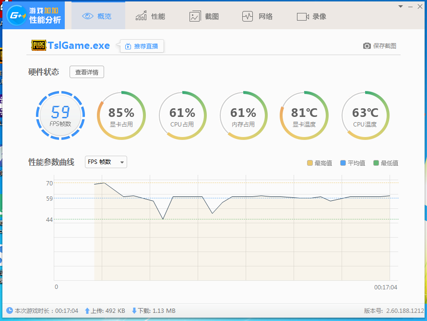Click the clock icon in status bar

[10, 310]
